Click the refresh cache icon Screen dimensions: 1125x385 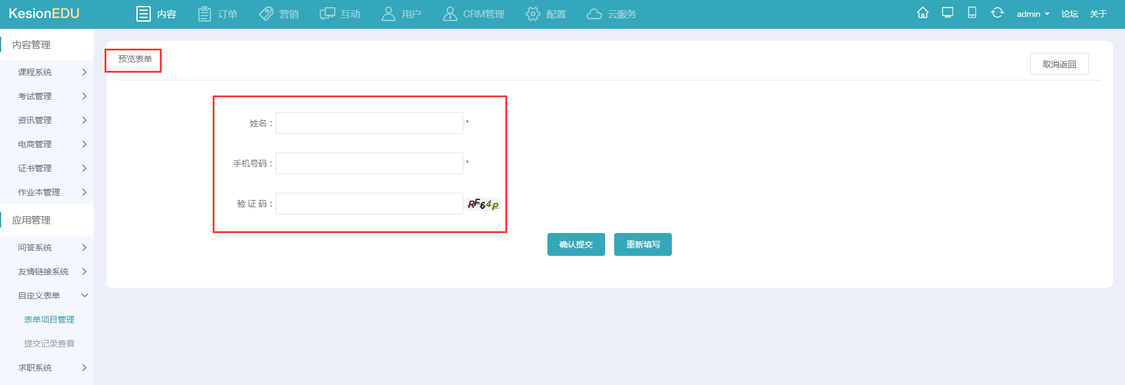997,13
